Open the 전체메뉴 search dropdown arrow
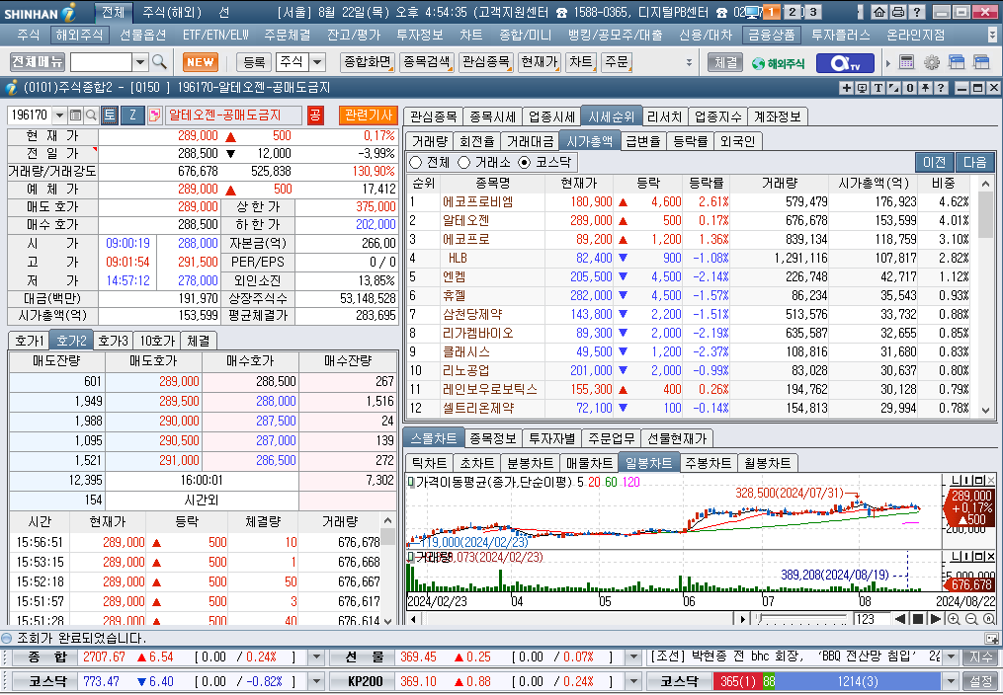The image size is (1003, 695). (x=140, y=62)
